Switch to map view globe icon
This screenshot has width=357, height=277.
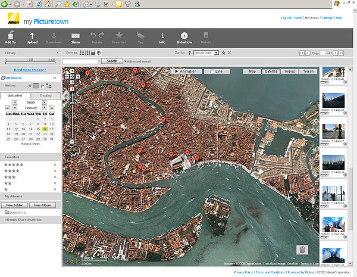tap(99, 52)
